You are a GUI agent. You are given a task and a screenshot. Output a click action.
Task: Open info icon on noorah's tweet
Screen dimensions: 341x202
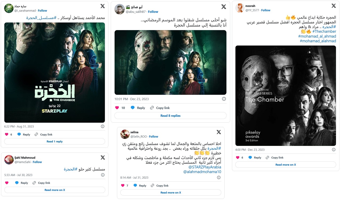[x=334, y=150]
